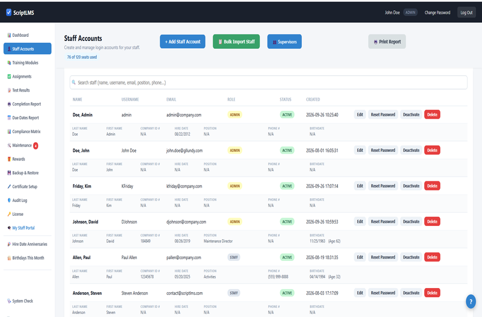
Task: Click the Hire Date Anniversaries icon
Action: (x=9, y=244)
